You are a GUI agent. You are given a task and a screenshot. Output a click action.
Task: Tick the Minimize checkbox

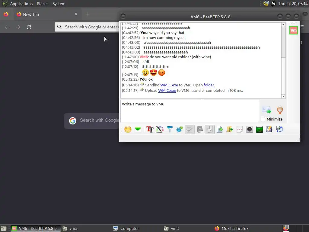tap(263, 119)
